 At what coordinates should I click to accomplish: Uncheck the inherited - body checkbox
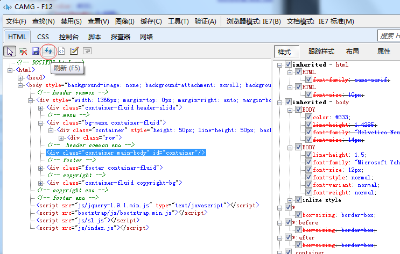click(288, 102)
